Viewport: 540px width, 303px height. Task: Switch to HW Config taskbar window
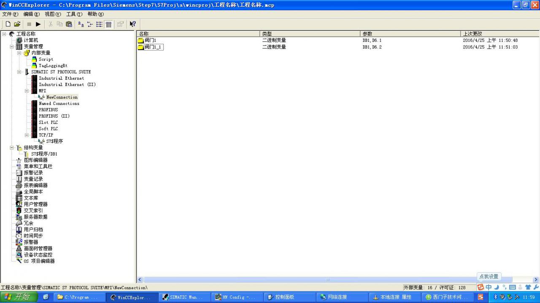pos(237,297)
